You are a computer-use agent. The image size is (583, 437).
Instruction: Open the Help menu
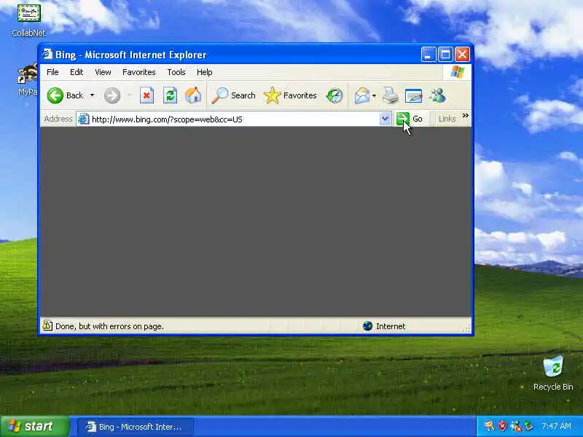[205, 72]
